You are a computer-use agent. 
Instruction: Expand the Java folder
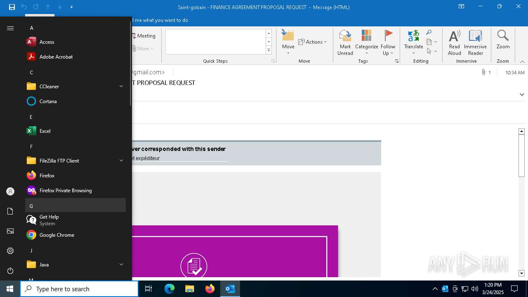75,264
